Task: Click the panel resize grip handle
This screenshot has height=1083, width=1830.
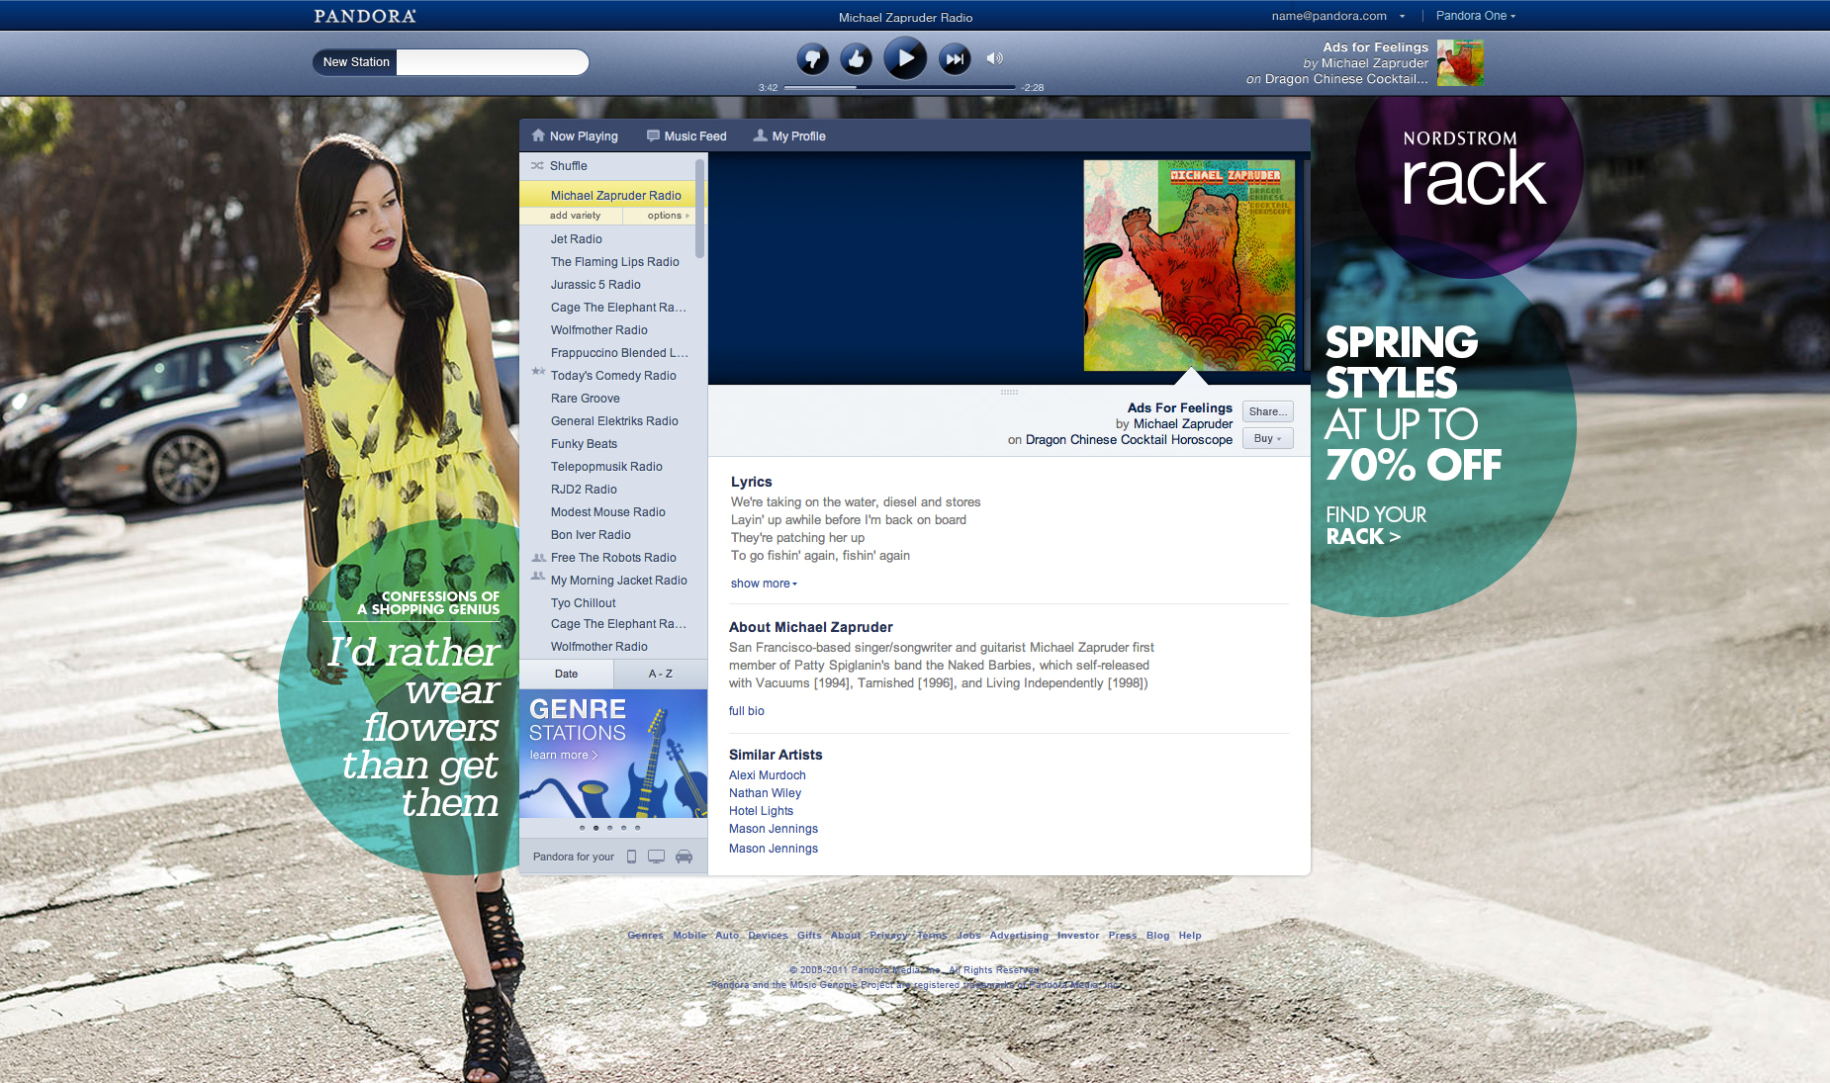Action: pos(1009,393)
